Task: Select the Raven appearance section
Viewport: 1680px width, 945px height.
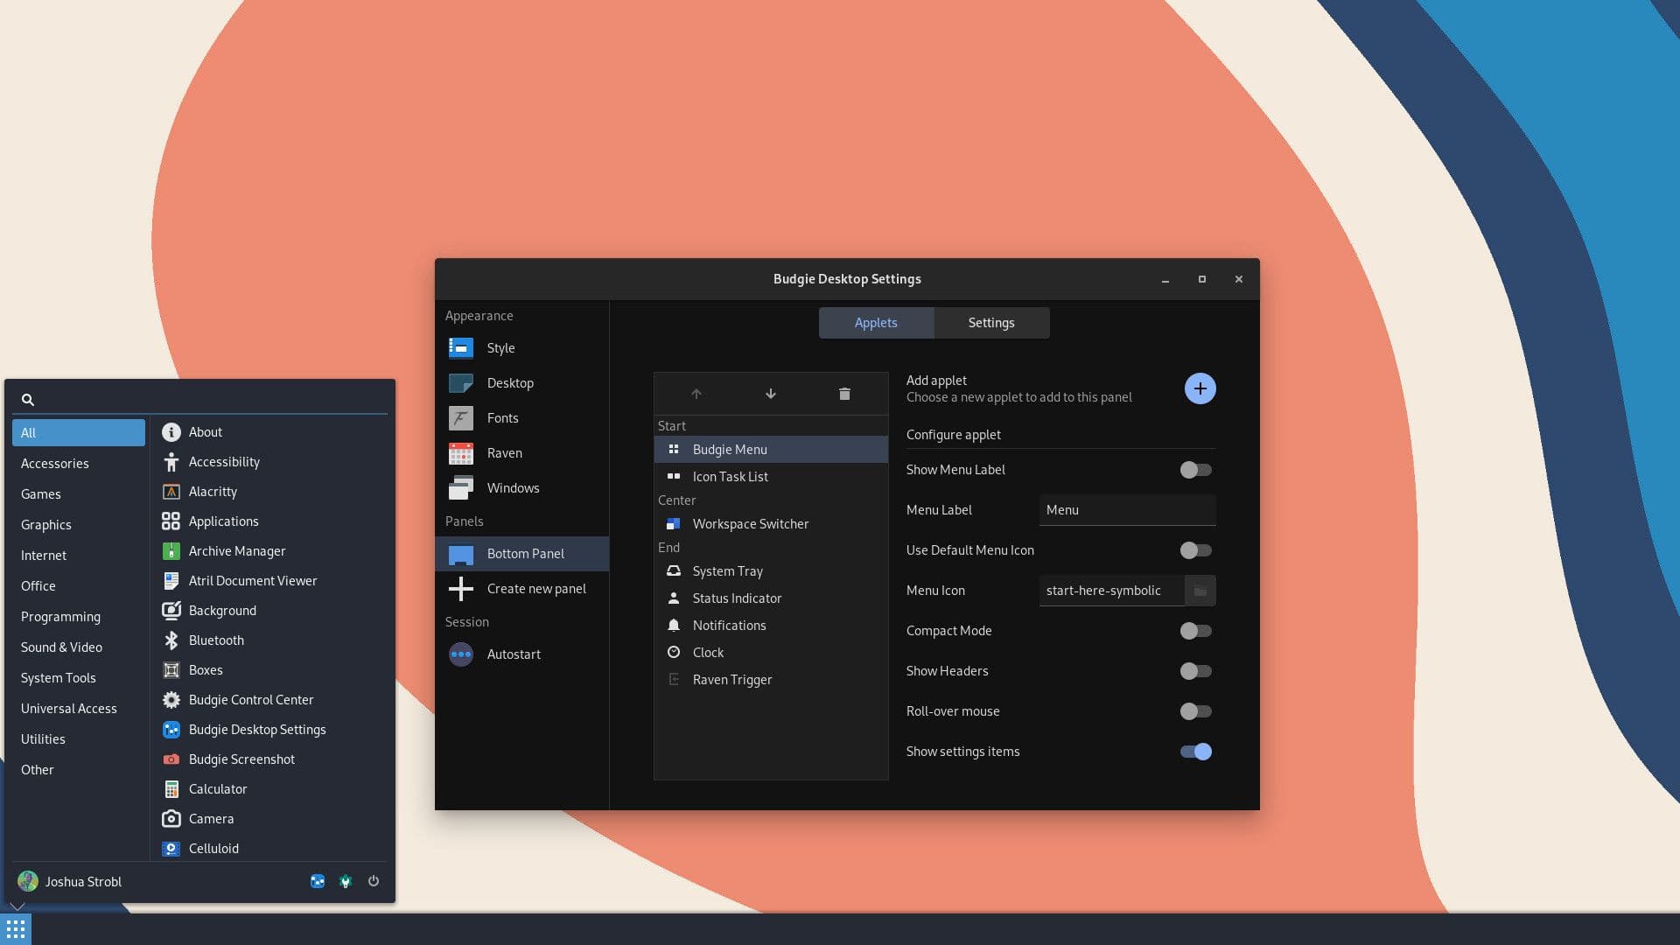Action: coord(505,453)
